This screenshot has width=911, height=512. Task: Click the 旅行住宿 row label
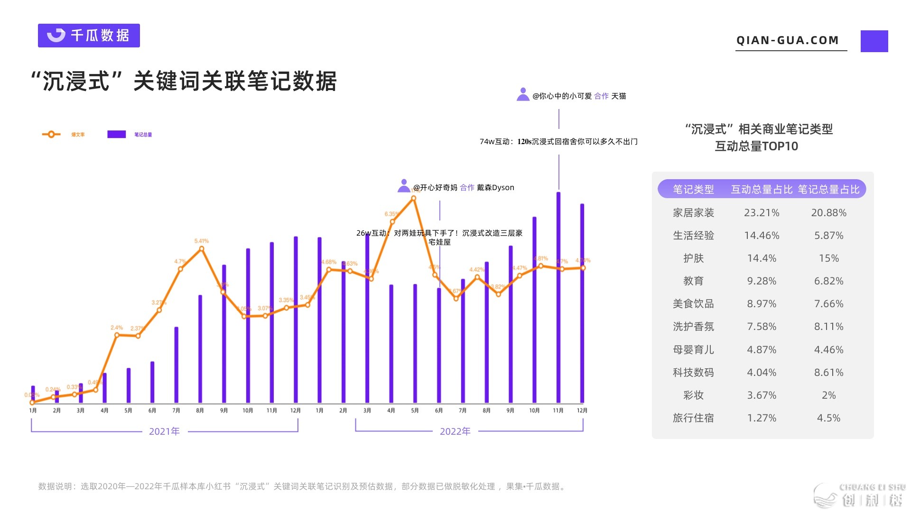[693, 418]
